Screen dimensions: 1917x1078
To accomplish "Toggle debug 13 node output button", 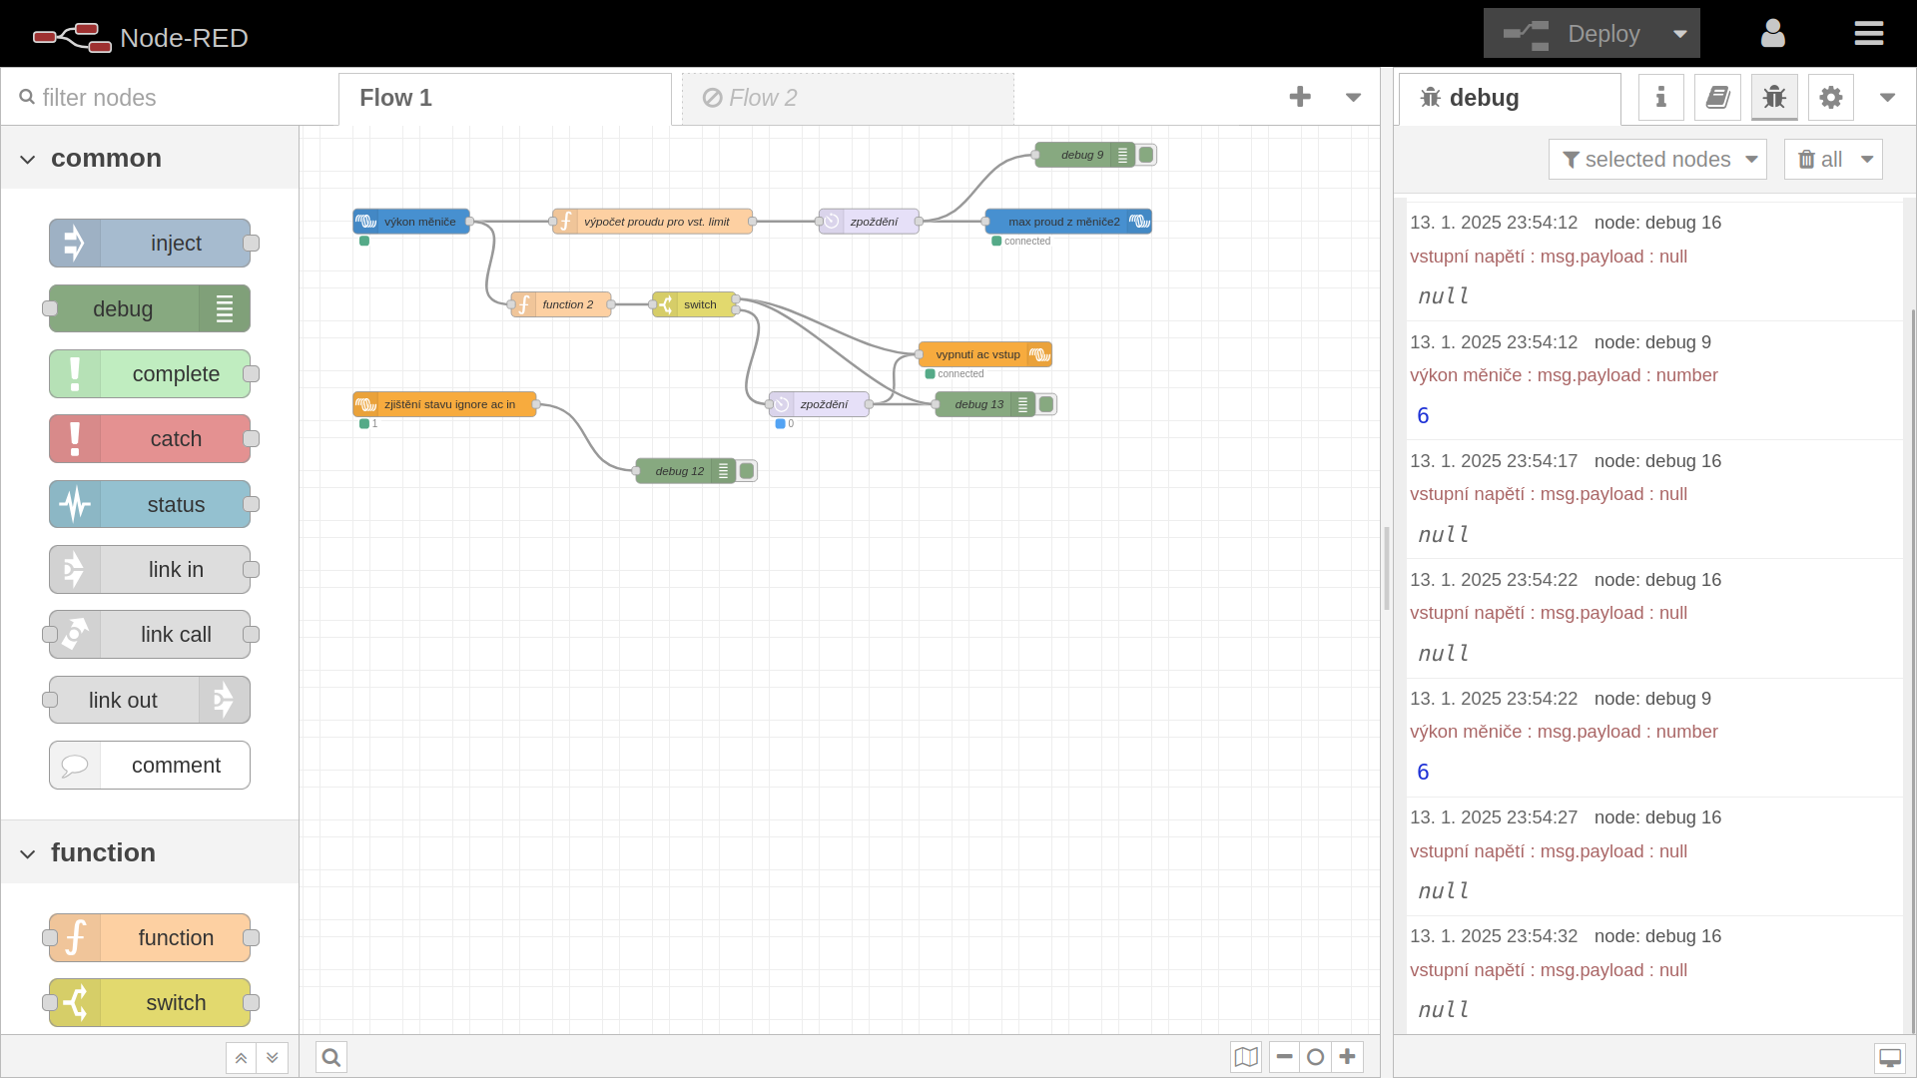I will click(x=1046, y=404).
